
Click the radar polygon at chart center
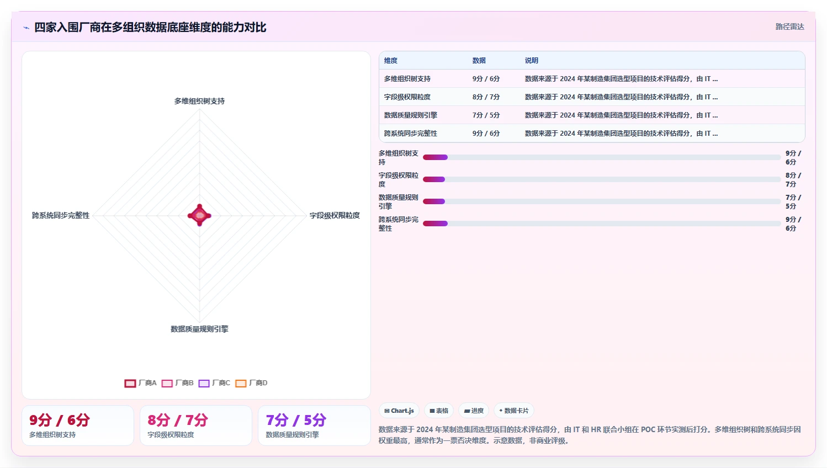(199, 215)
